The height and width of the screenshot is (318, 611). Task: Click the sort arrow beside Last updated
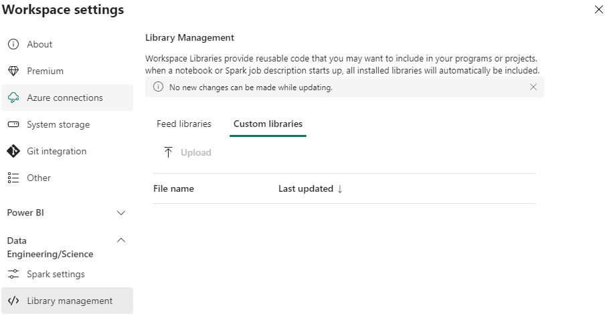[340, 189]
